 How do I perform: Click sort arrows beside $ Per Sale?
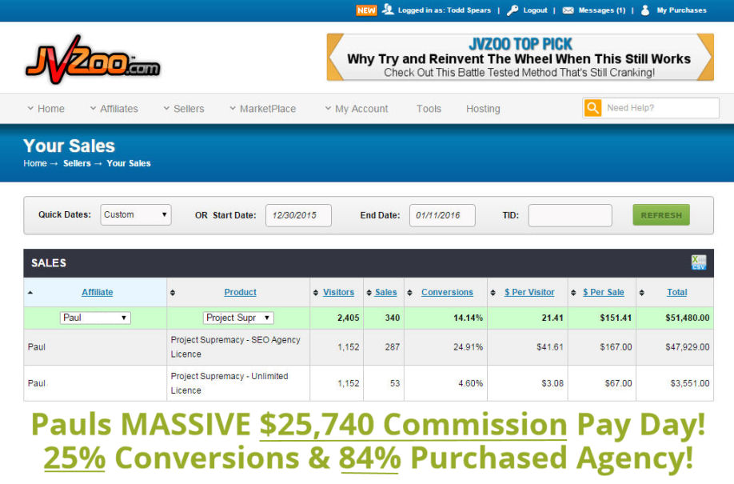pyautogui.click(x=573, y=292)
